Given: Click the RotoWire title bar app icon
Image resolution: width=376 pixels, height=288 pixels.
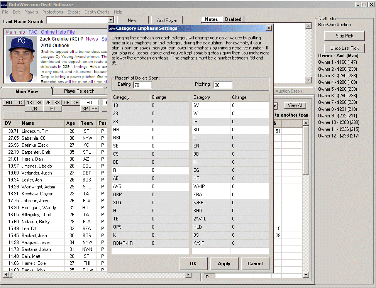Looking at the screenshot, I should (x=4, y=5).
